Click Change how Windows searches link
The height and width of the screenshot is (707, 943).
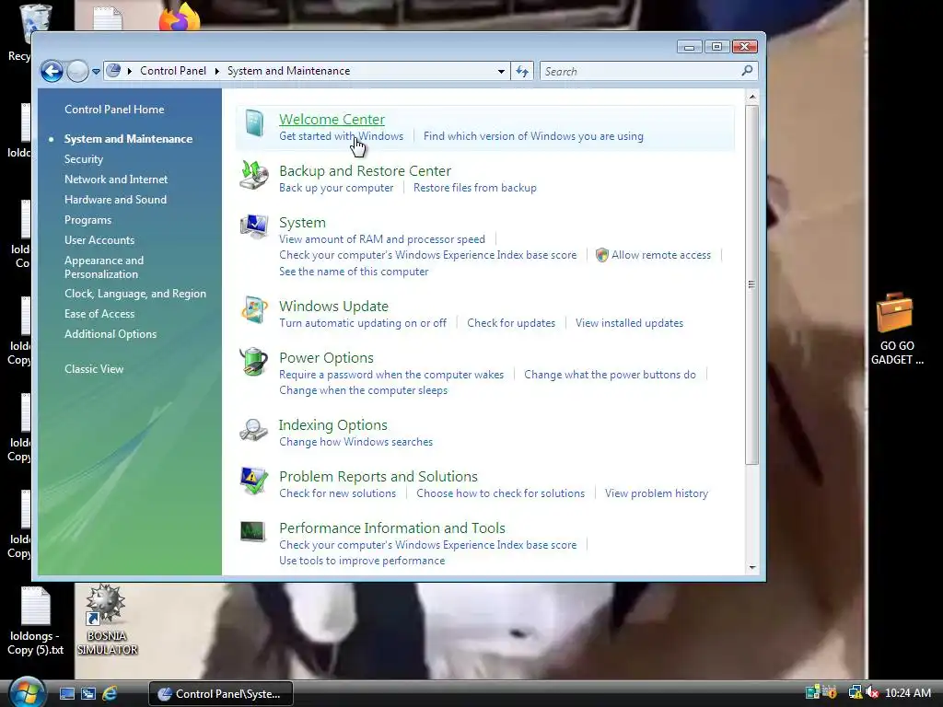tap(356, 442)
